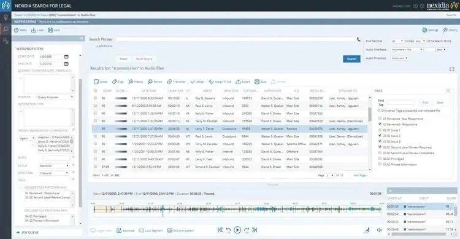The width and height of the screenshot is (460, 239).
Task: Click the Load icon in top toolbar
Action: pos(34,30)
